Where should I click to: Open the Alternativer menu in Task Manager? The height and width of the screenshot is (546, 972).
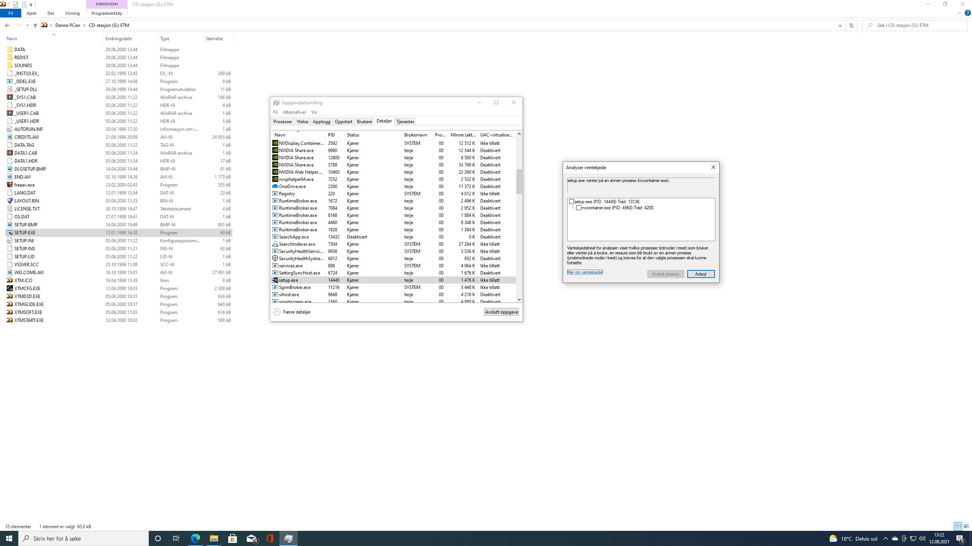(x=294, y=112)
